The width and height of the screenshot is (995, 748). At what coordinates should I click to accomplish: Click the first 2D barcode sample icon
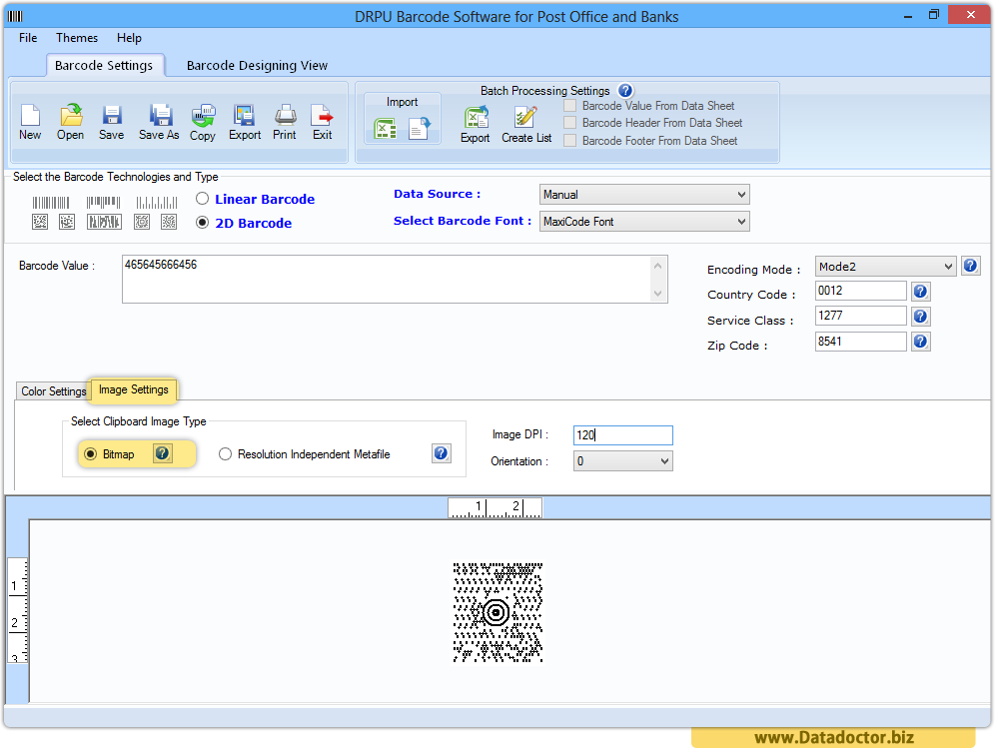click(40, 222)
